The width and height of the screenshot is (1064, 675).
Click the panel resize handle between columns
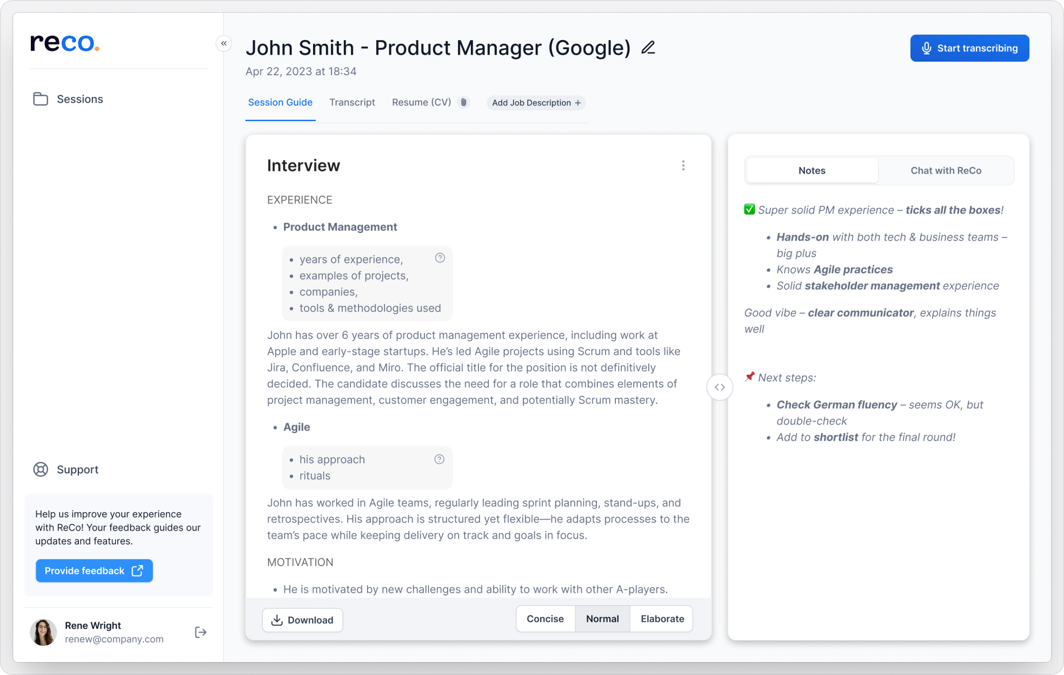coord(720,387)
